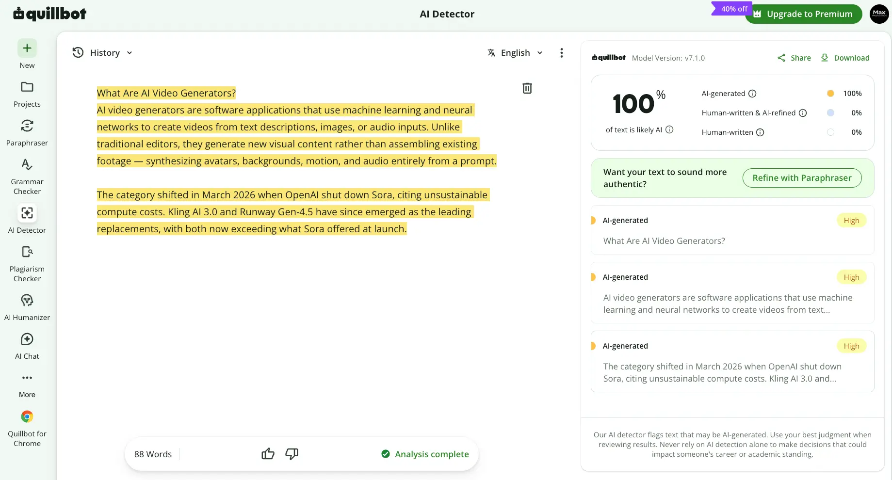Open the AI Humanizer tool
Screen dimensions: 892x480
click(27, 307)
